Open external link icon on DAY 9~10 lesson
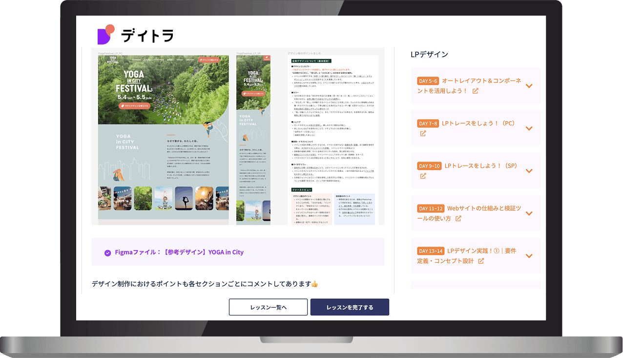Screen dimensions: 623x358 [x=423, y=176]
